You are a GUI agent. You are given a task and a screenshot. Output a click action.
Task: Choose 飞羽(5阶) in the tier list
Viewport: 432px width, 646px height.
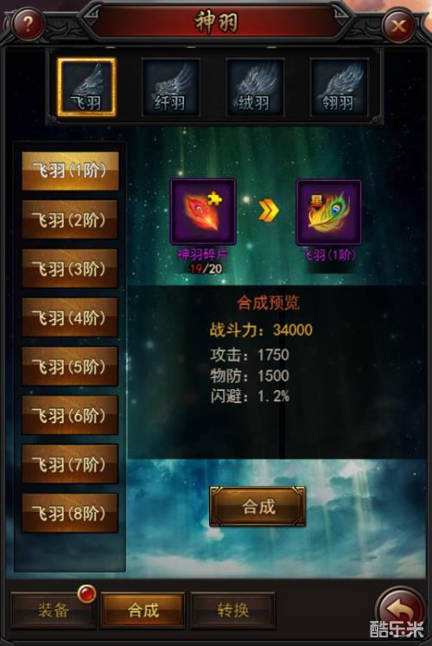[70, 367]
